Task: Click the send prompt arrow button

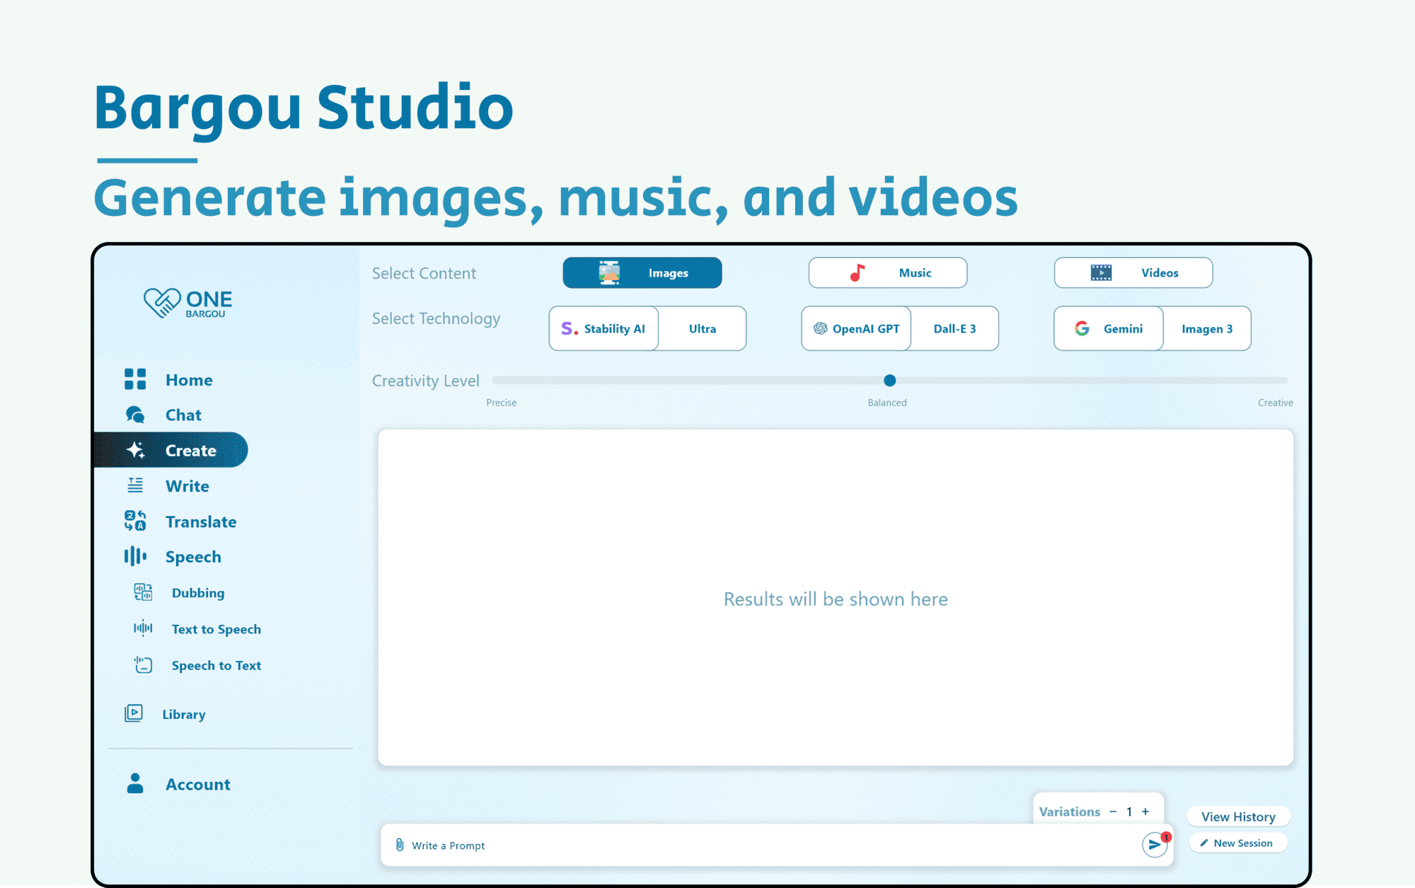Action: (1153, 843)
